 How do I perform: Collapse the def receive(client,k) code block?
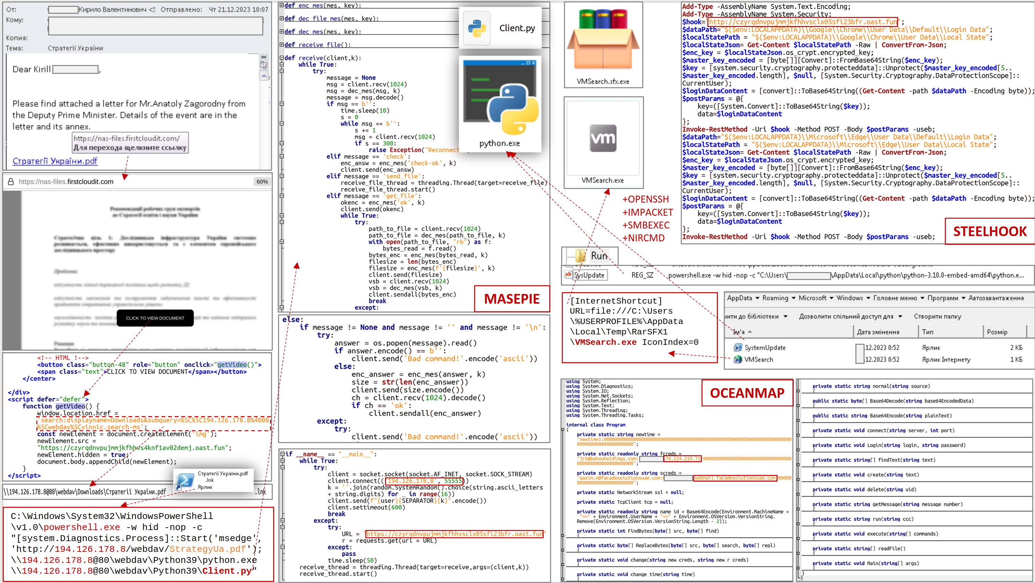click(282, 58)
